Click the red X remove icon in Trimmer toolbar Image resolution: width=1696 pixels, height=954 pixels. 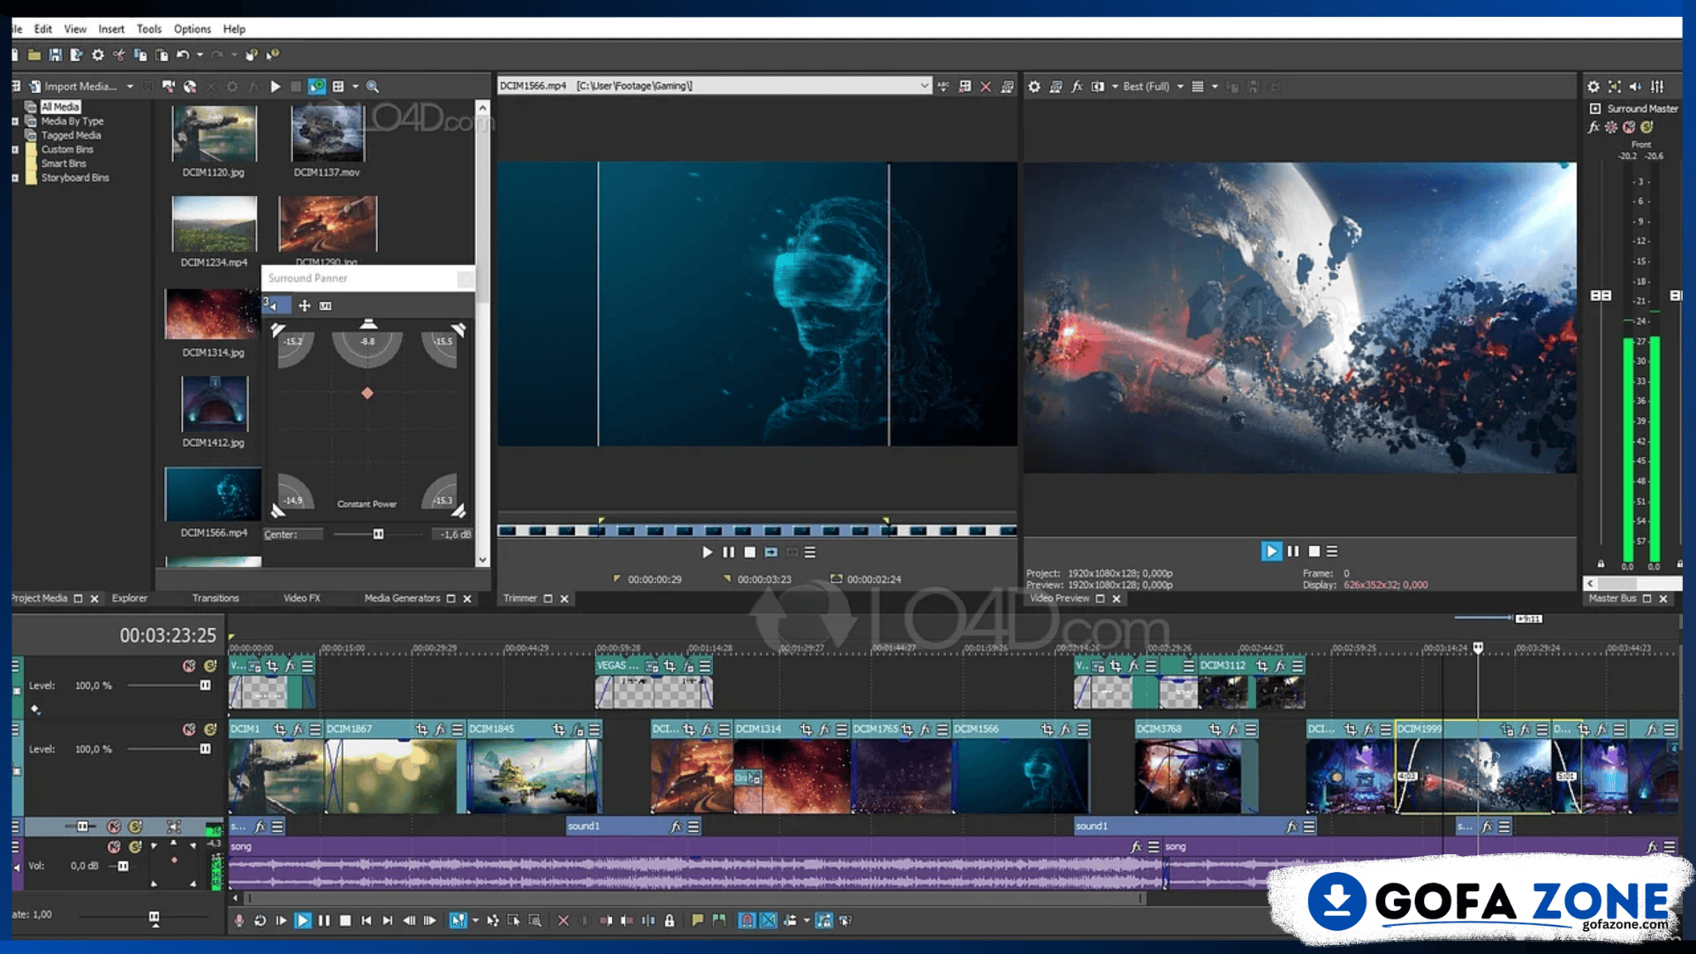coord(986,87)
